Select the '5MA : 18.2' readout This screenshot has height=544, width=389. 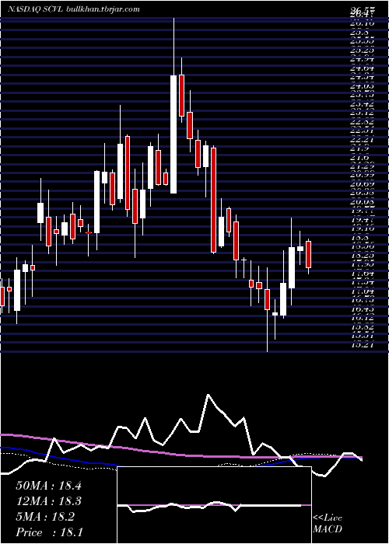45,517
